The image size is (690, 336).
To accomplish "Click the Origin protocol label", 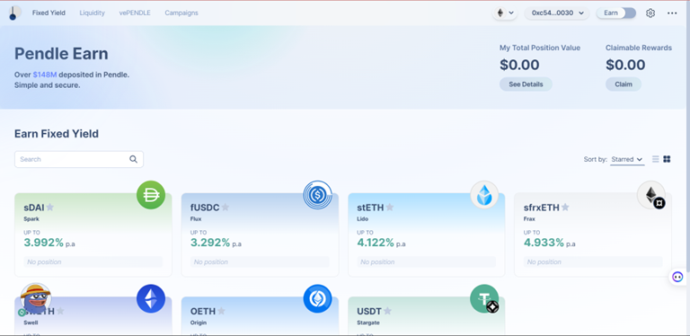I will pos(199,323).
